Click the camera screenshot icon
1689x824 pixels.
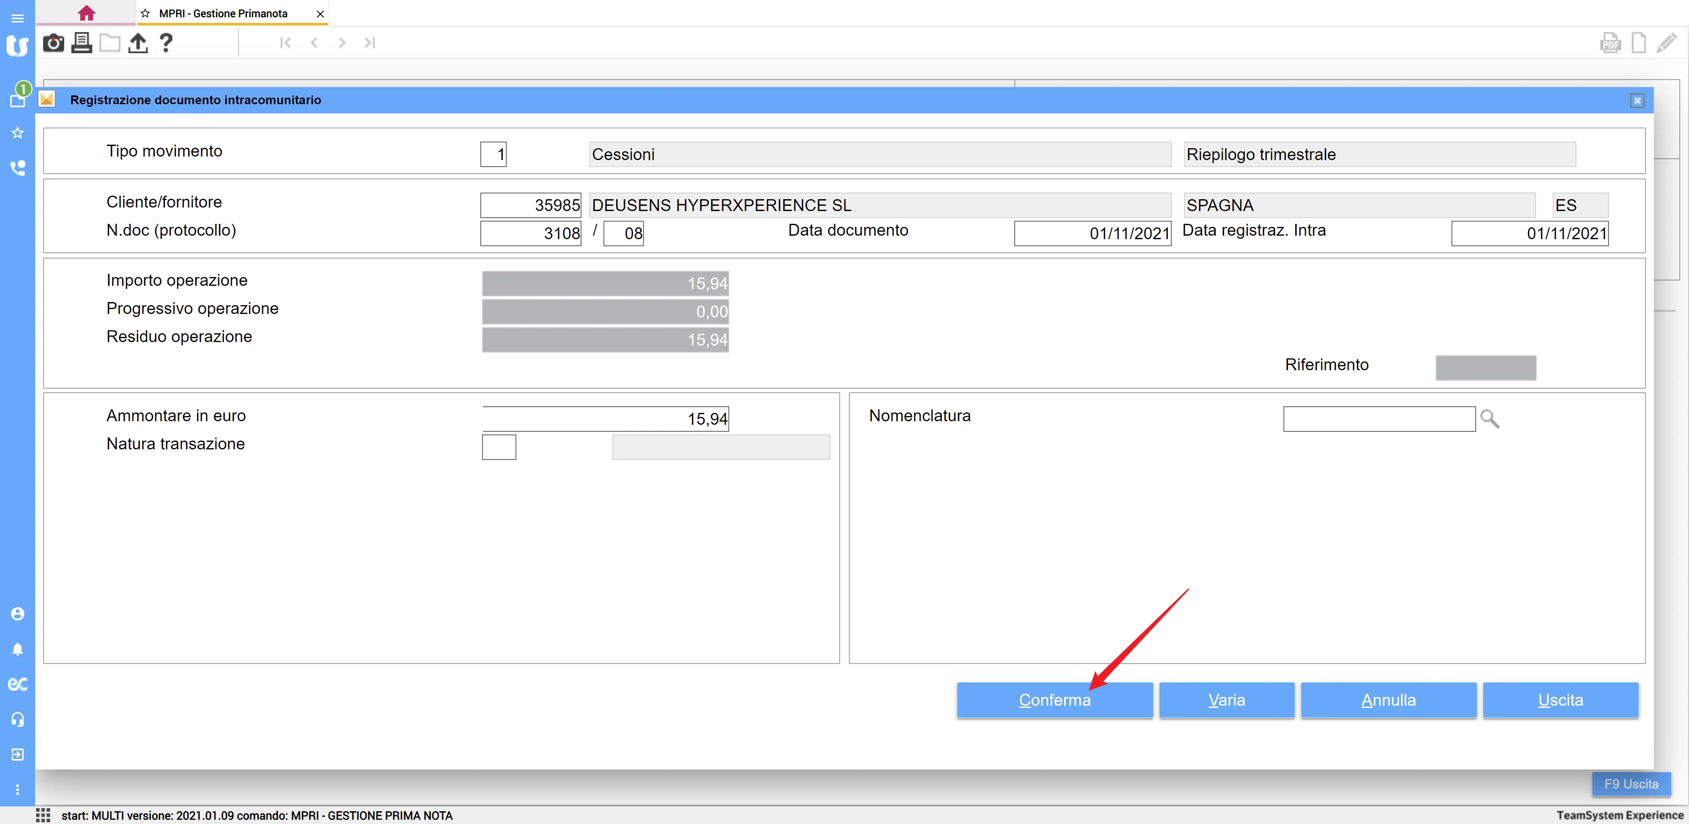pos(53,43)
